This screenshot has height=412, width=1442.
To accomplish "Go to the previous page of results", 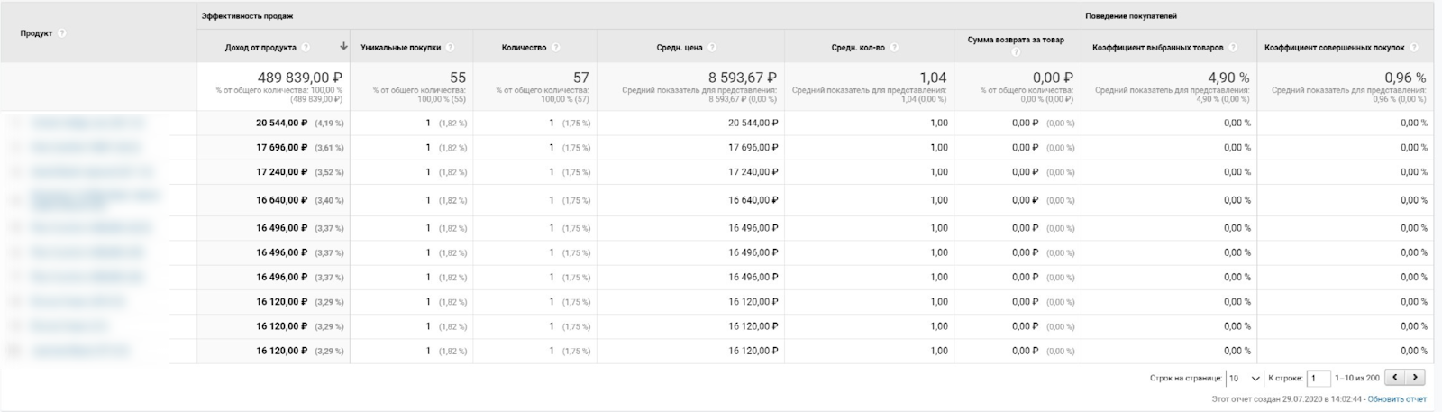I will (1395, 378).
